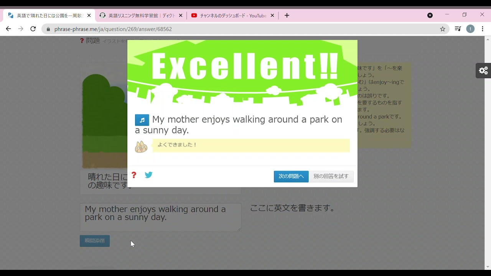The width and height of the screenshot is (491, 276).
Task: Close the phrase-phrase.me tab
Action: [x=89, y=15]
